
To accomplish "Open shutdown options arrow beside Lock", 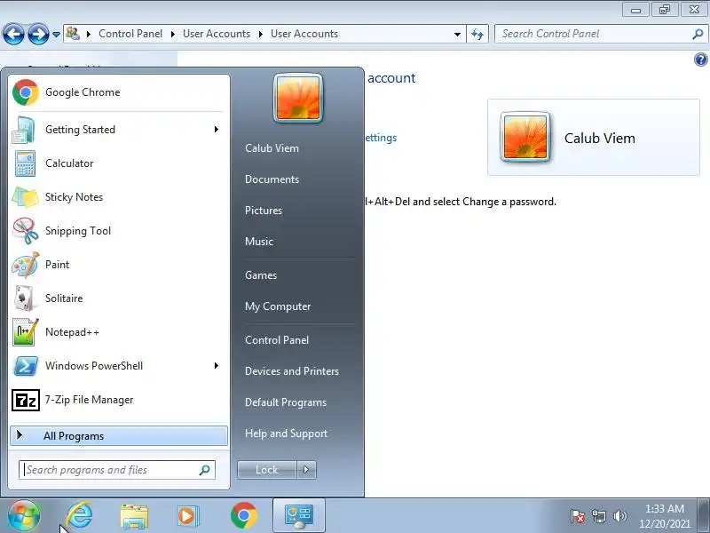I will (x=306, y=470).
